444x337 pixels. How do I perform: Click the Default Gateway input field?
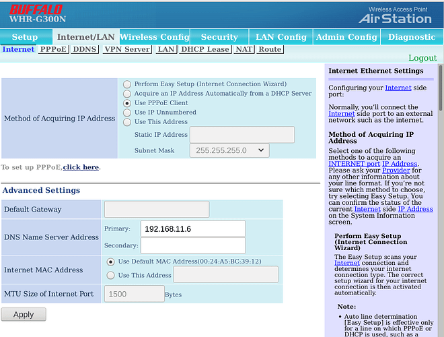pos(157,210)
